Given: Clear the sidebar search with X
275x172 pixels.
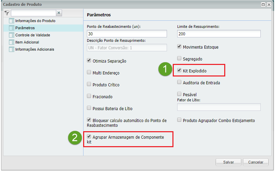Looking at the screenshot, I should [59, 13].
